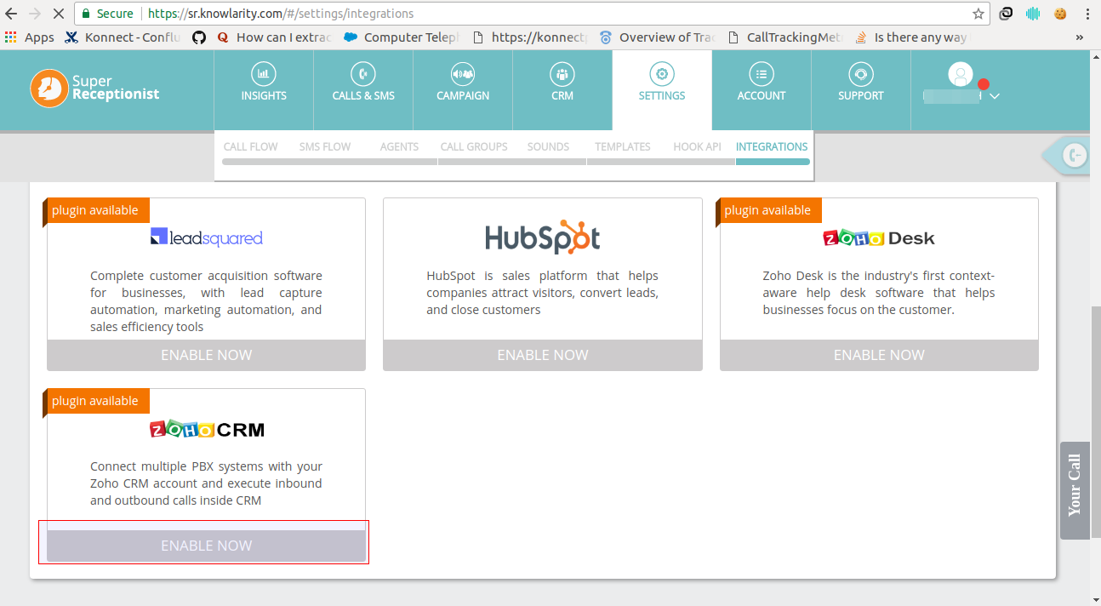Click the audio waveform extension icon
Viewport: 1101px width, 606px height.
1034,14
